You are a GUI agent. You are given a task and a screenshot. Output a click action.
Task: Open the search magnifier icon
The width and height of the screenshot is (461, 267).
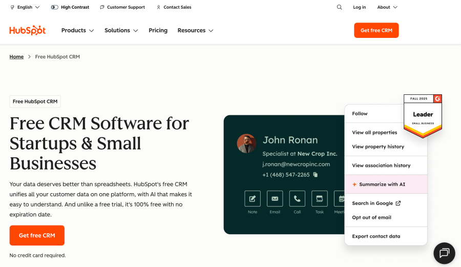pos(339,7)
